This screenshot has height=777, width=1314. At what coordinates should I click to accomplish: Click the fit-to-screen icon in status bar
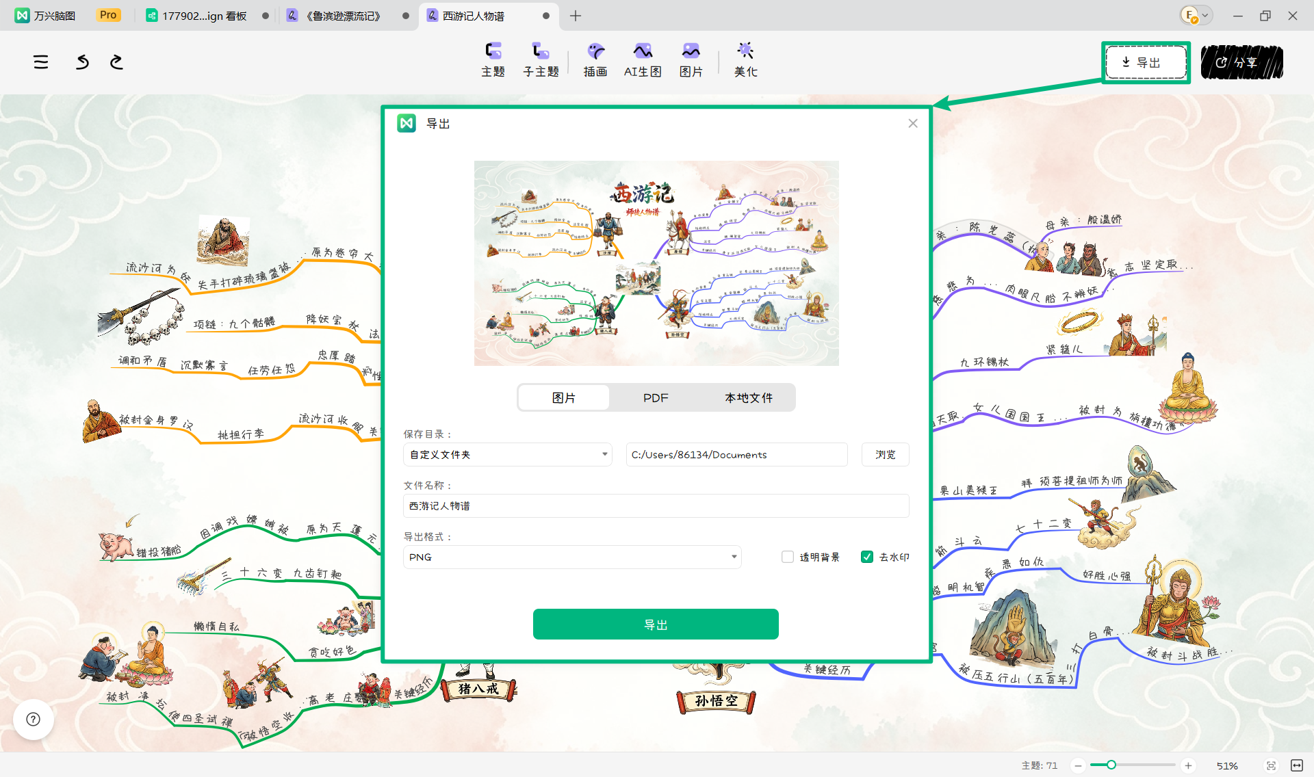(x=1271, y=765)
